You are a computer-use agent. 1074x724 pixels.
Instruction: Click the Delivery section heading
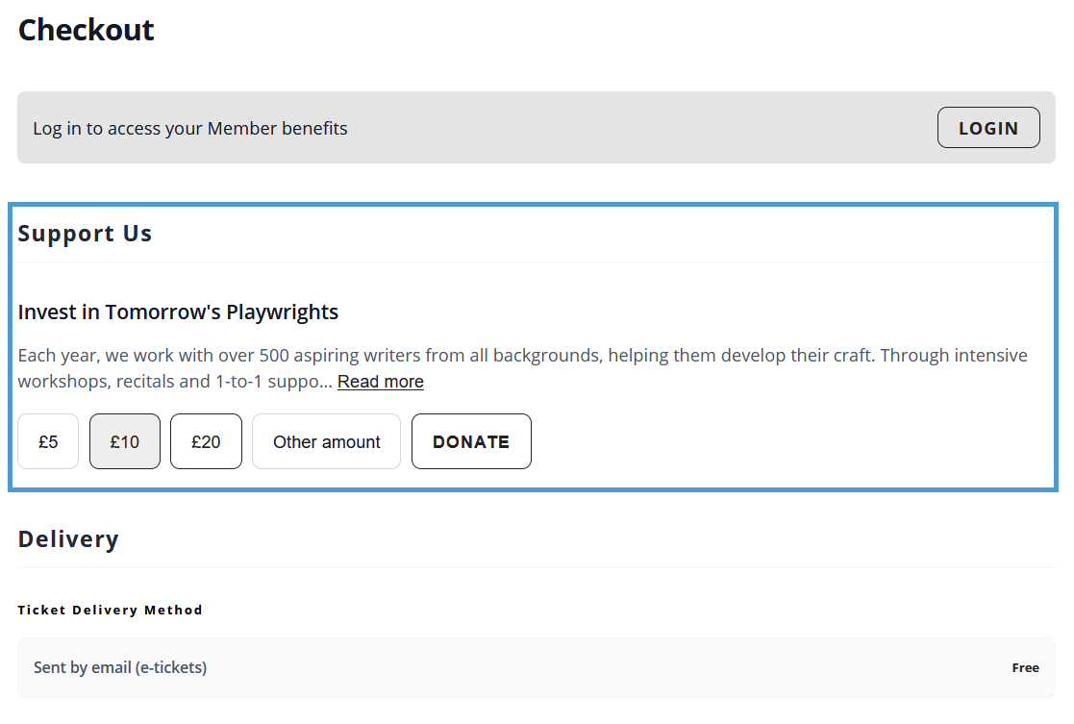click(x=68, y=539)
